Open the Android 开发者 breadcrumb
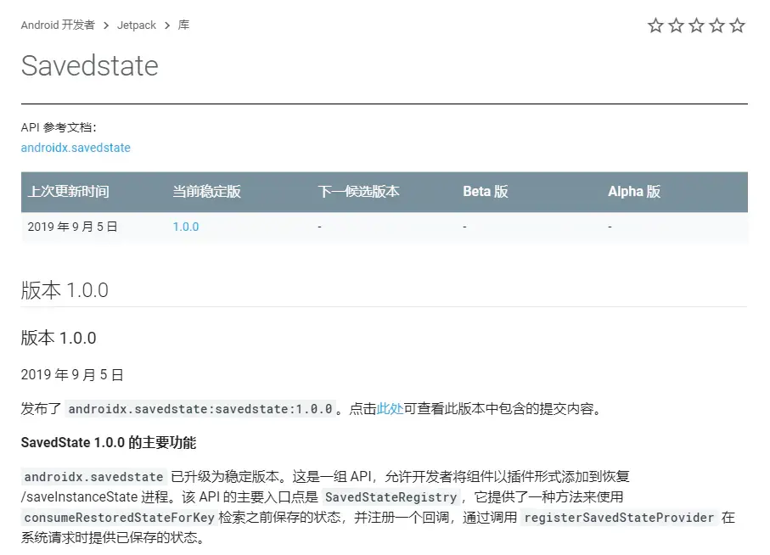 58,25
